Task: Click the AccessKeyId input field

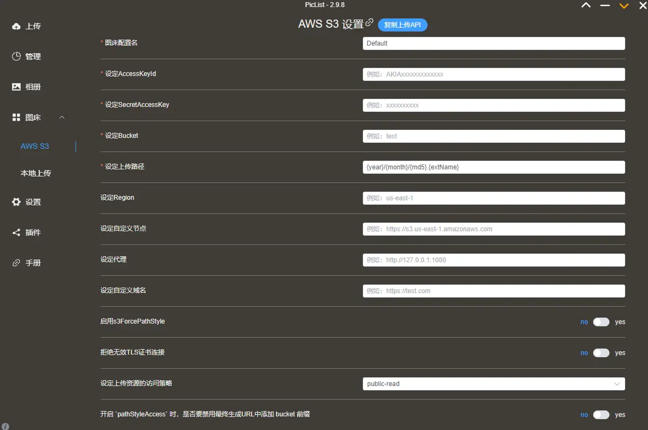Action: tap(493, 74)
